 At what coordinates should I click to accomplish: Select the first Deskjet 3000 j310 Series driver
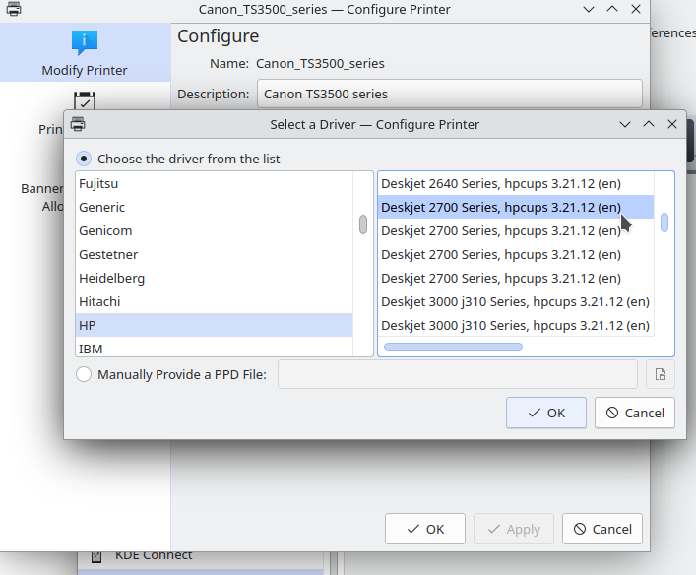(515, 301)
